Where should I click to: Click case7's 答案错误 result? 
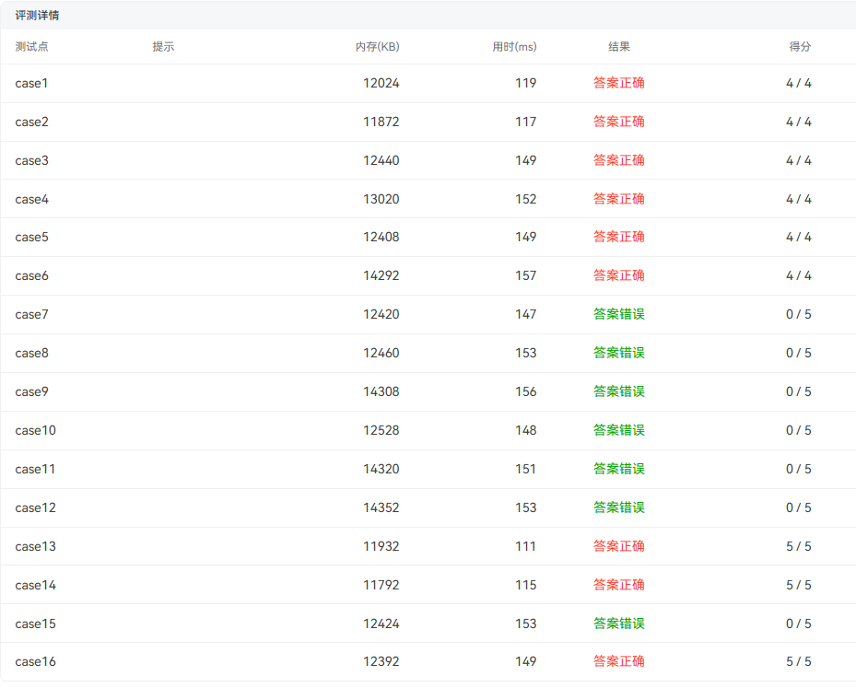coord(619,314)
